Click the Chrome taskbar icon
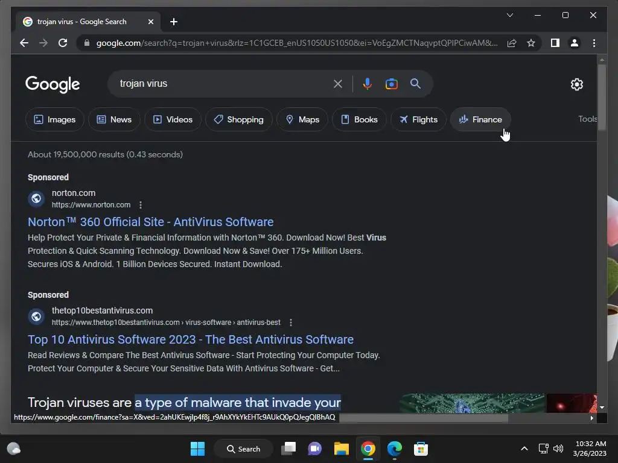Image resolution: width=618 pixels, height=463 pixels. 368,449
